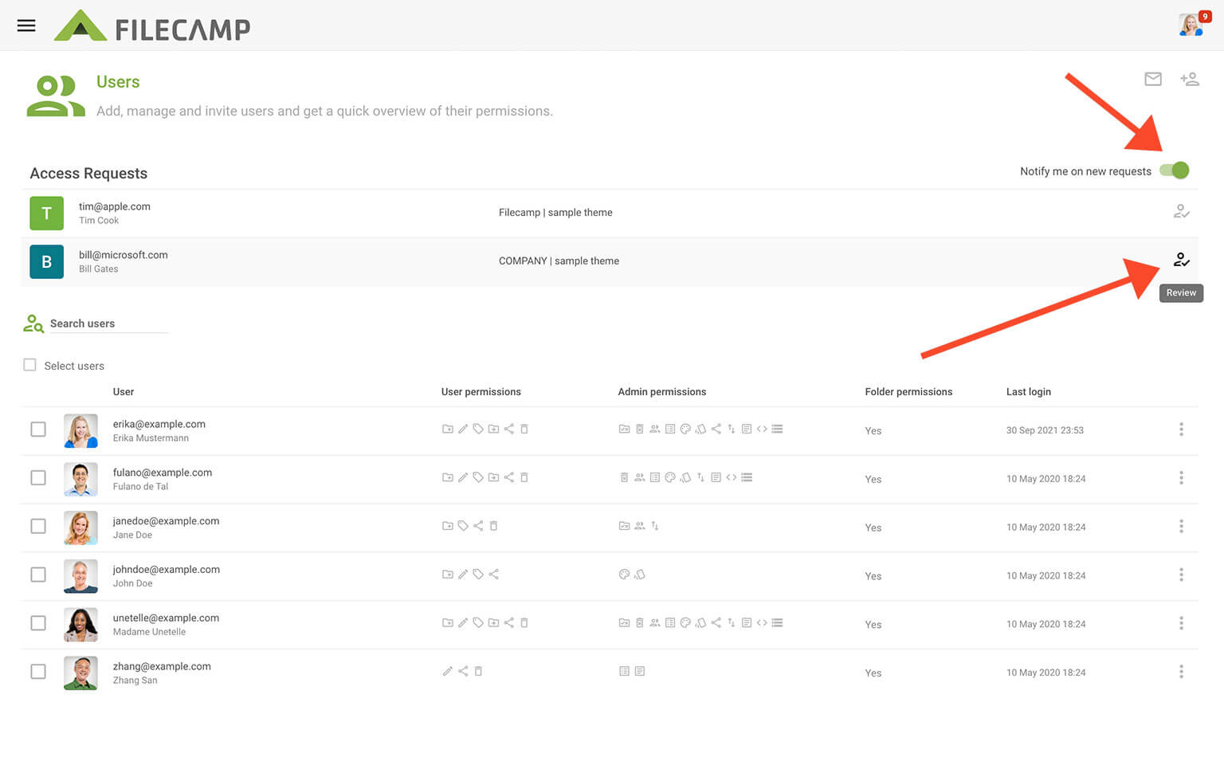1224x765 pixels.
Task: Tick the checkbox for zhang@example.com
Action: [38, 672]
